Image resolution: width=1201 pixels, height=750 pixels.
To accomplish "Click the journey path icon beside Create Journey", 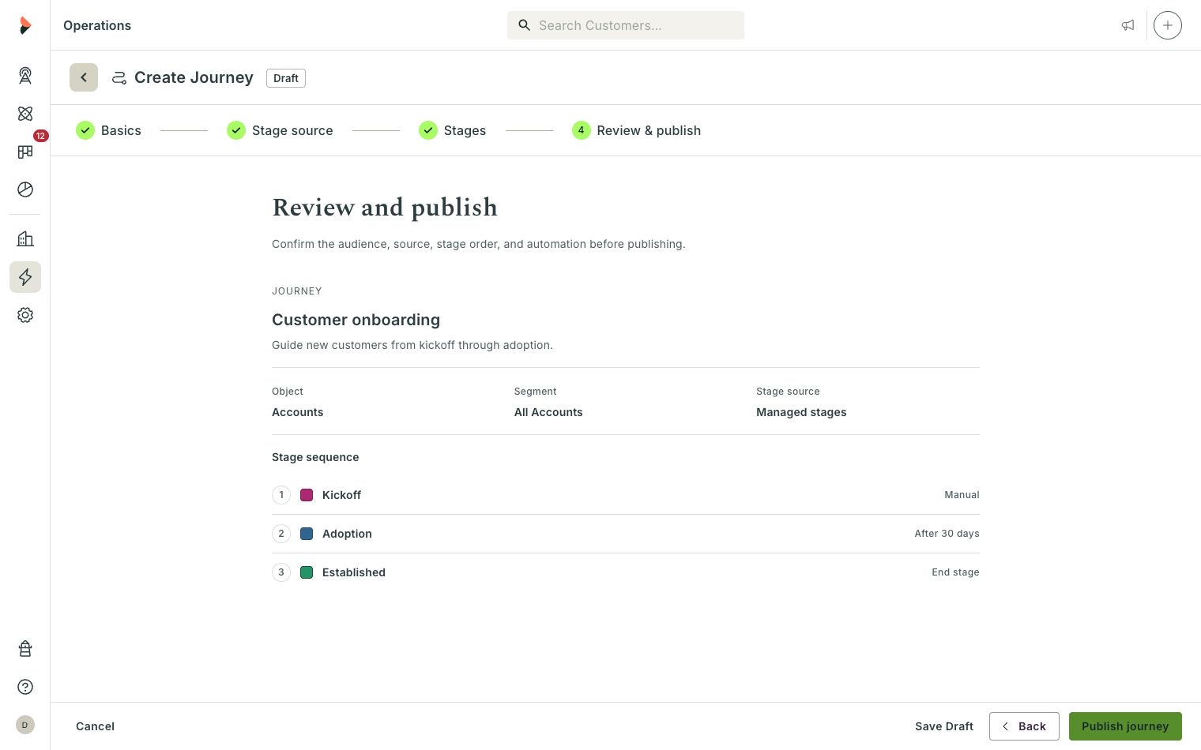I will (x=119, y=77).
